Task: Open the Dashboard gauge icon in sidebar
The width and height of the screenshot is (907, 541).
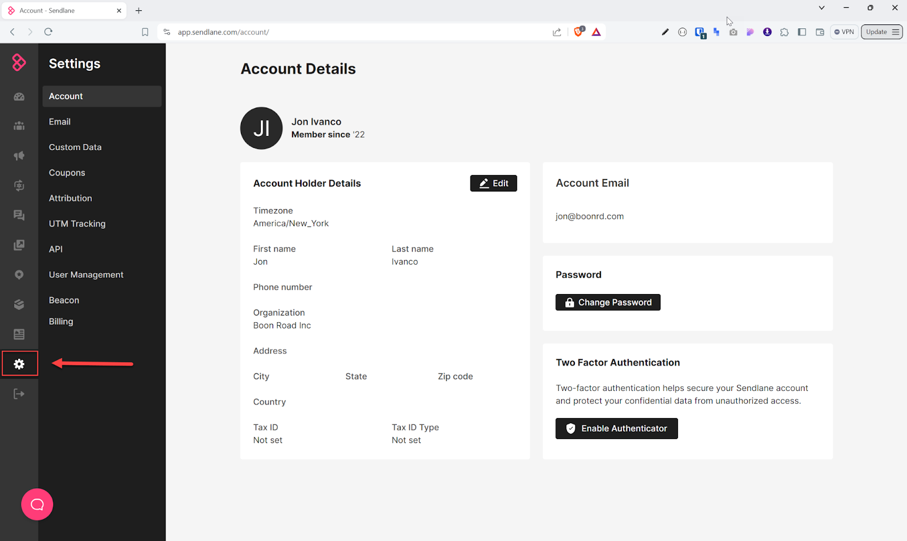Action: [x=19, y=97]
